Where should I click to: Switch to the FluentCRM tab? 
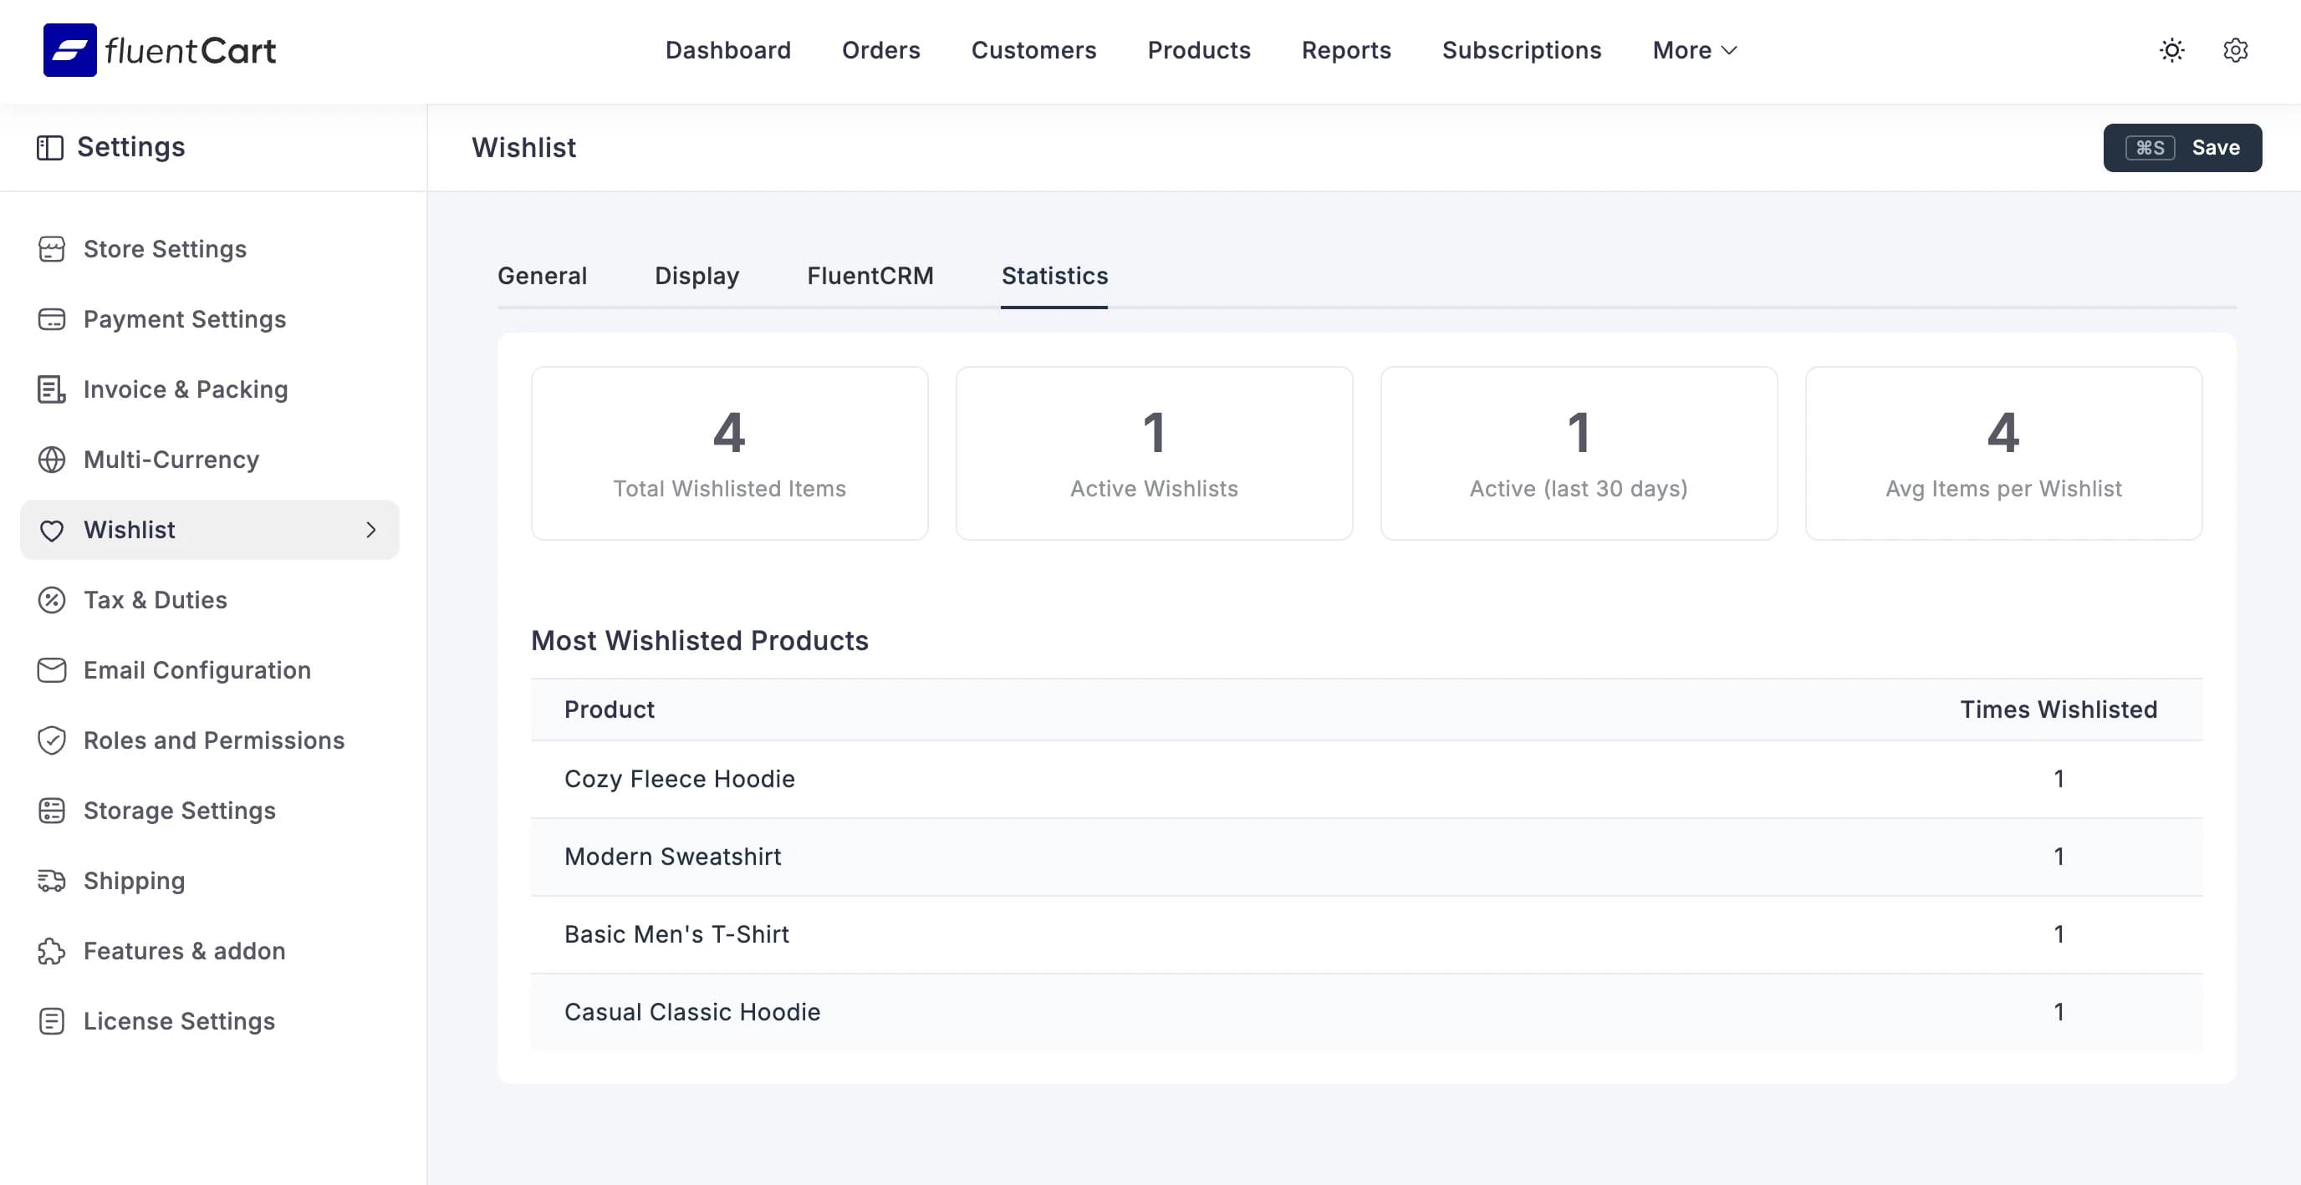coord(870,276)
